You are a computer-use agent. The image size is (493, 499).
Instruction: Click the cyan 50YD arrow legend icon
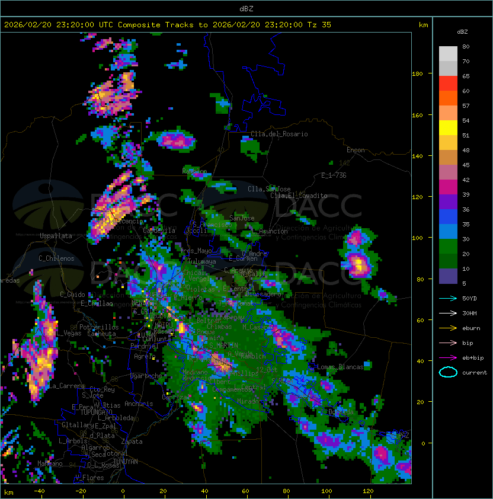click(x=448, y=299)
